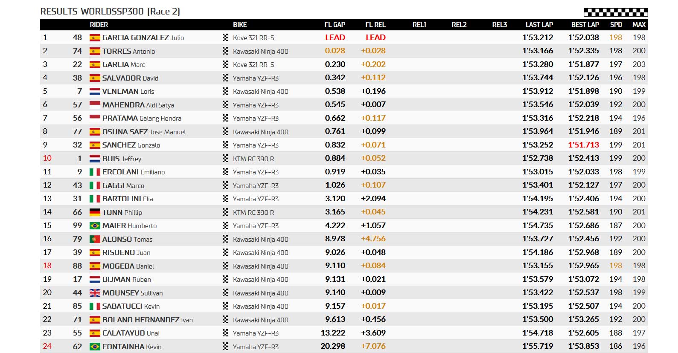Click the Dutch flag beside BUIS Jeffrey
The height and width of the screenshot is (353, 678).
pos(95,159)
